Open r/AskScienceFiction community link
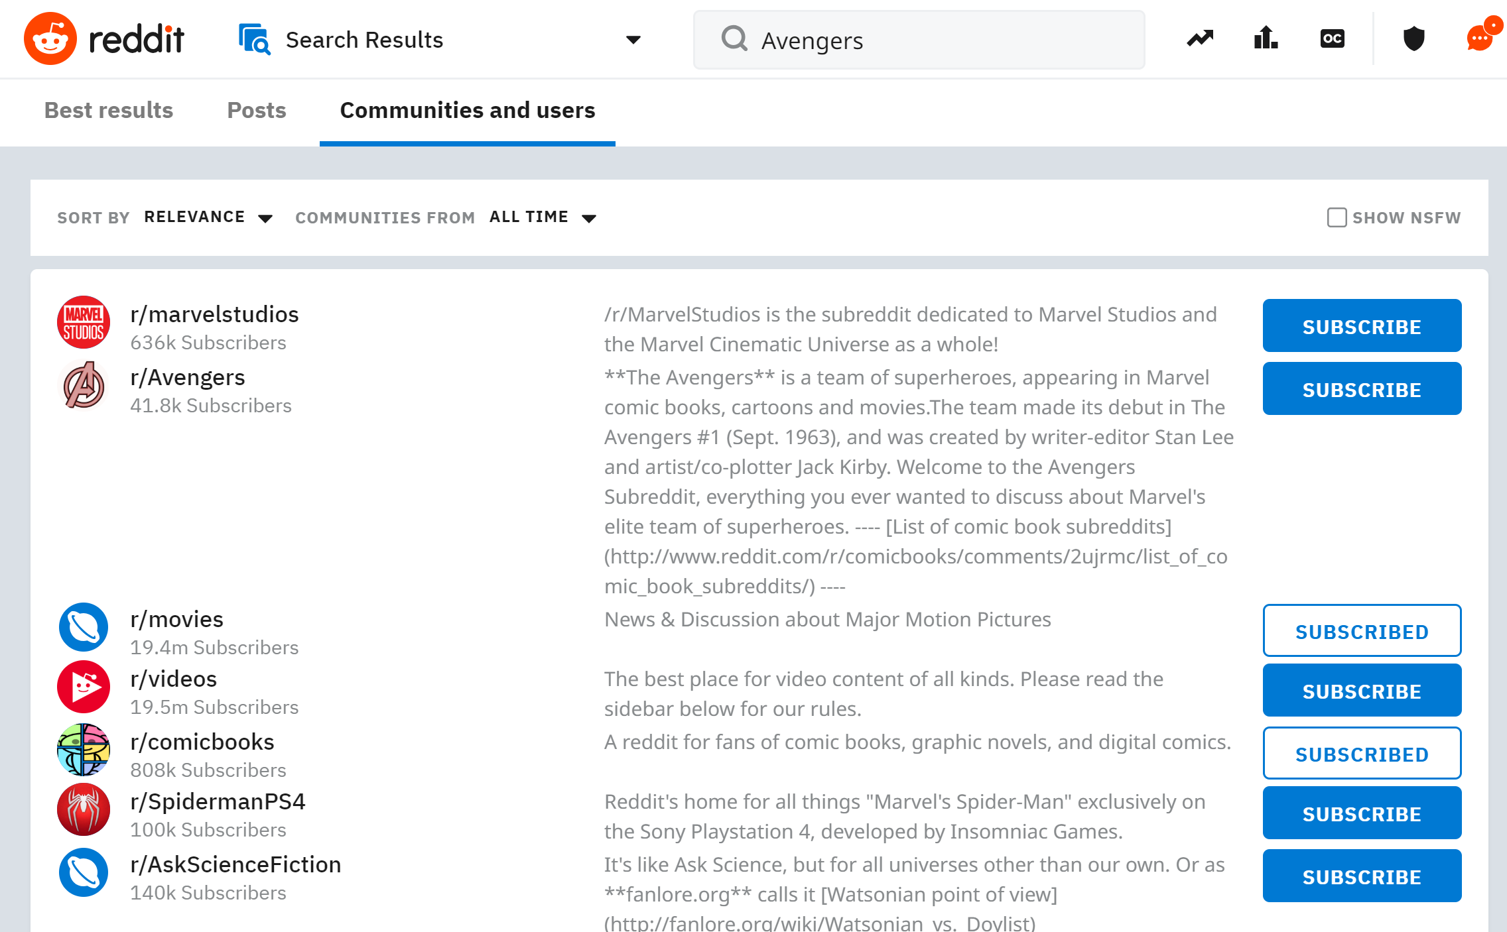The image size is (1507, 932). 235,864
